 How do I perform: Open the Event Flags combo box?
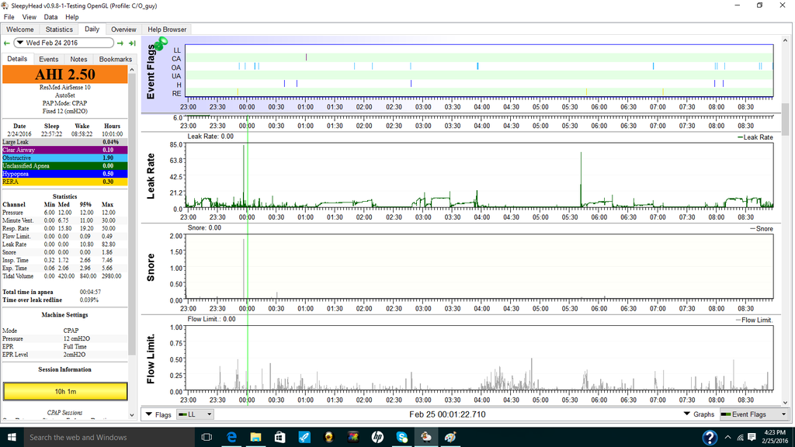755,414
